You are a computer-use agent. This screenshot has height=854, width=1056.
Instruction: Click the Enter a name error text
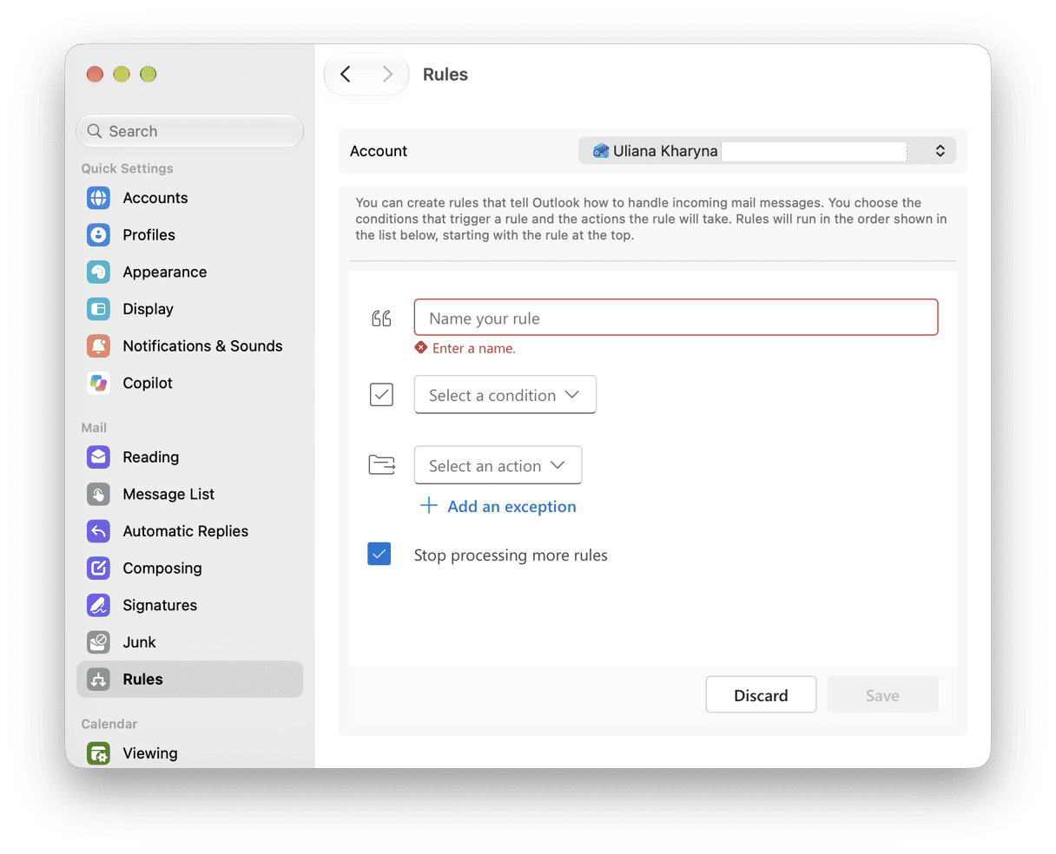click(x=473, y=348)
